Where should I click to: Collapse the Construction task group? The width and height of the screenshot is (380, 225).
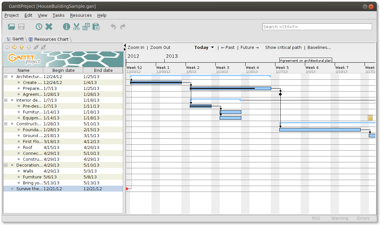point(5,124)
